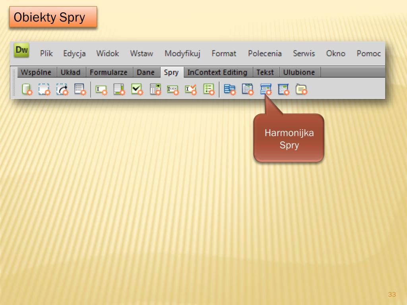The image size is (407, 305).
Task: Switch to the Wspólne insert tab
Action: [x=36, y=72]
